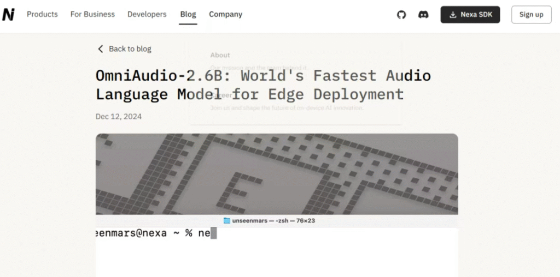
Task: Click the OmniAudio-2.6B article title
Action: [263, 85]
